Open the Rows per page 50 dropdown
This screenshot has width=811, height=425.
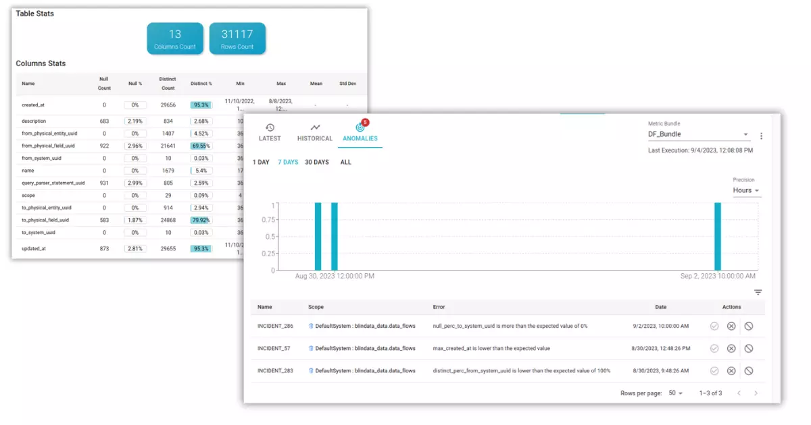pos(675,393)
